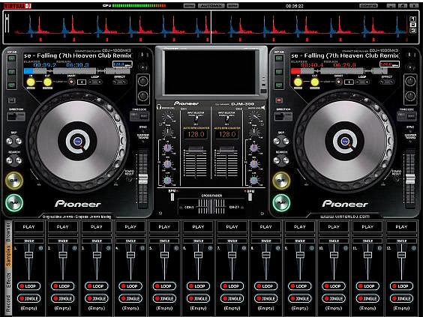Screen dimensions: 423x317
Task: Click PLAY on sampler slot 1
Action: tap(28, 227)
